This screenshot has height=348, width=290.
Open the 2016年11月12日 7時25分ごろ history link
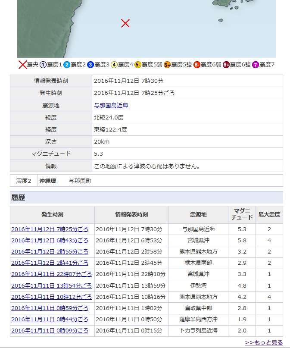click(x=50, y=229)
